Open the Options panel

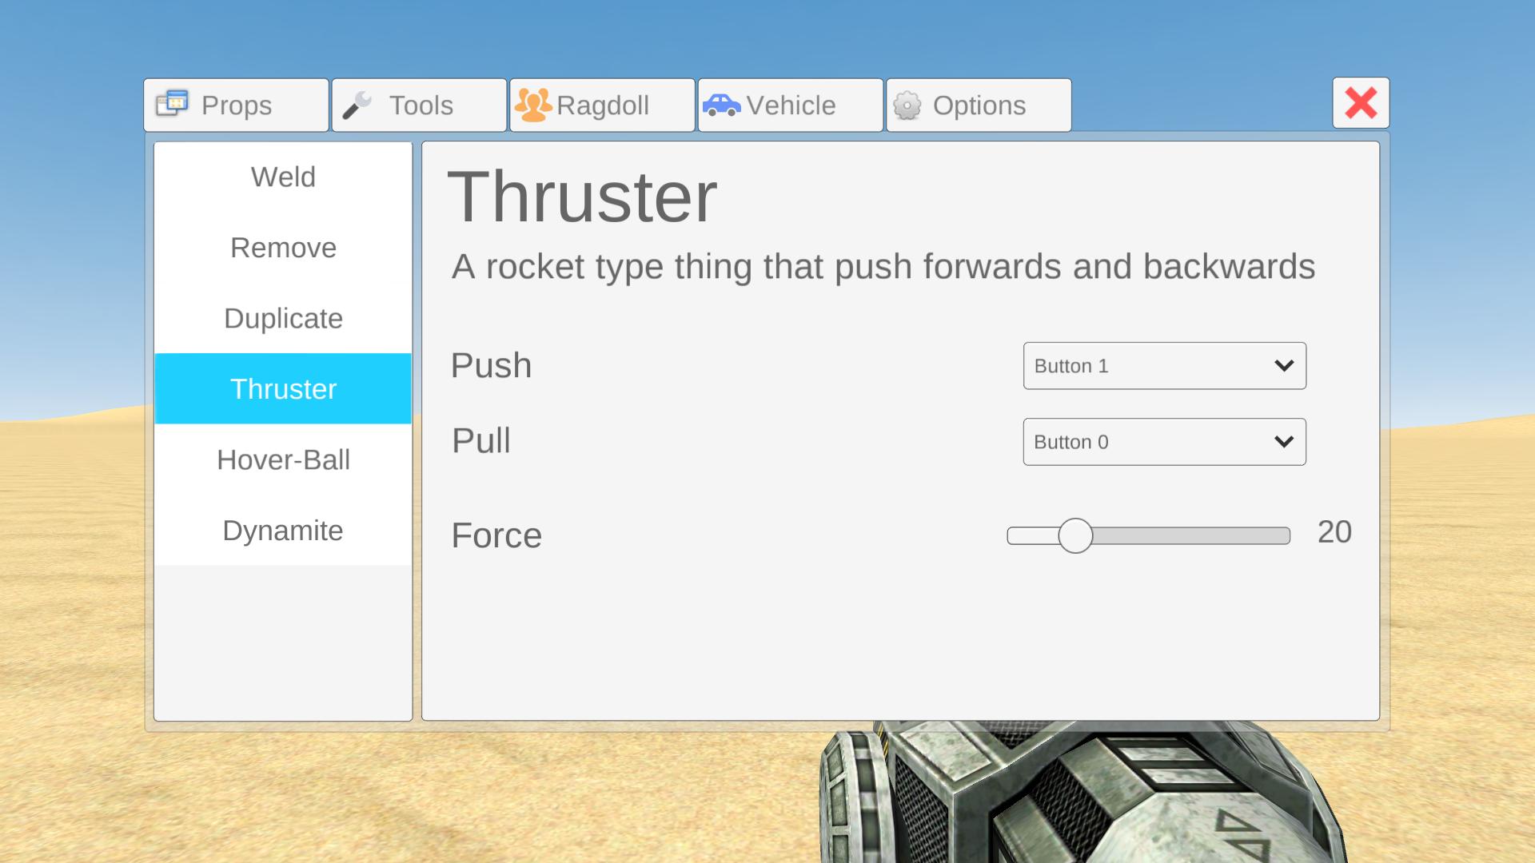pos(979,105)
